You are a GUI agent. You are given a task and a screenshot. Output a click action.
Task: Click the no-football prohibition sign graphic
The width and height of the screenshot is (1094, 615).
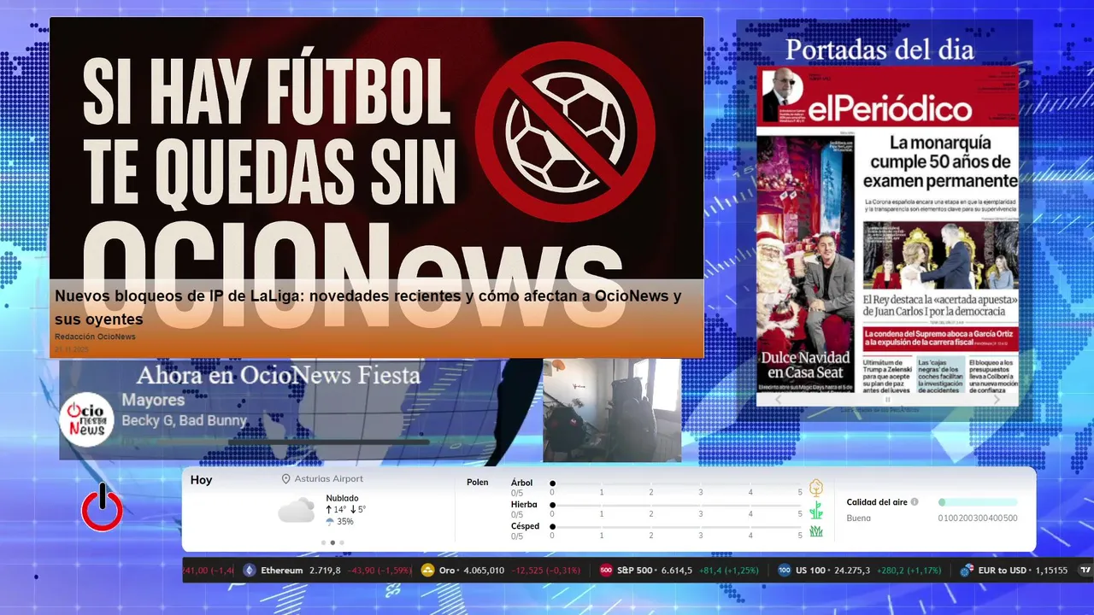click(x=565, y=131)
